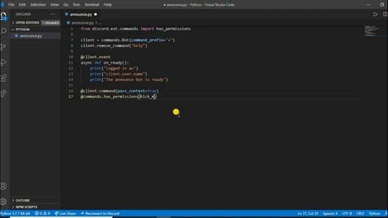The image size is (388, 218).
Task: Open the File menu
Action: tap(11, 4)
